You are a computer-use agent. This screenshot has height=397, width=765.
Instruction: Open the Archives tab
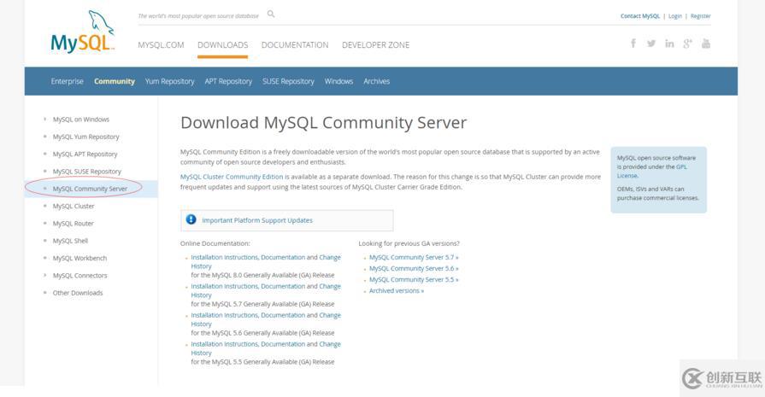377,81
